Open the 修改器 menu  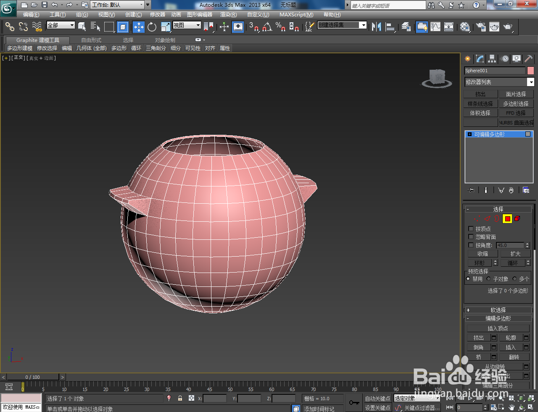tap(158, 15)
